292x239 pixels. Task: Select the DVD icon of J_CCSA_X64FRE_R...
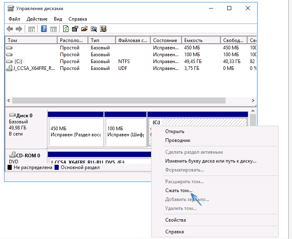9,68
